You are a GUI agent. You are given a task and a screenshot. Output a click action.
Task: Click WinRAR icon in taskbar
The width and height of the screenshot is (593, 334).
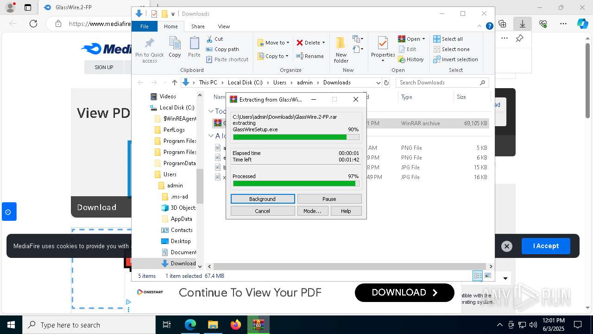coord(259,325)
